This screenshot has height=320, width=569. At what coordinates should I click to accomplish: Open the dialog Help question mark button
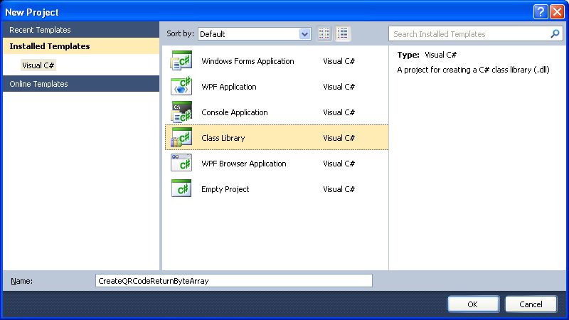coord(541,12)
